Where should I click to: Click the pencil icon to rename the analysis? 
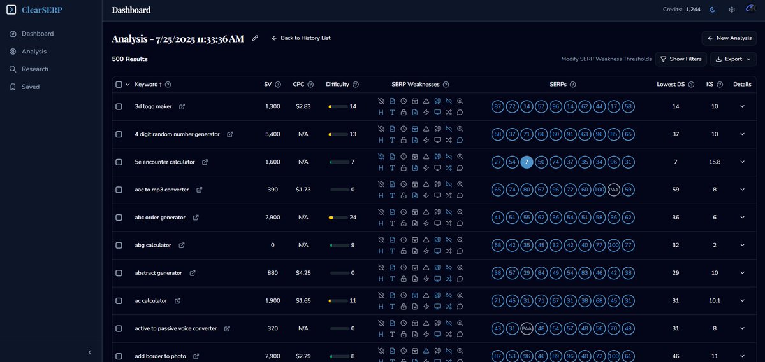255,38
